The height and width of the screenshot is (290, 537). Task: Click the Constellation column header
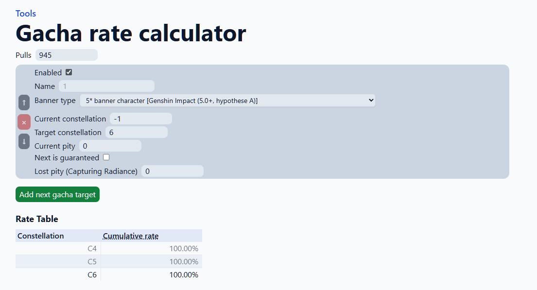point(41,236)
